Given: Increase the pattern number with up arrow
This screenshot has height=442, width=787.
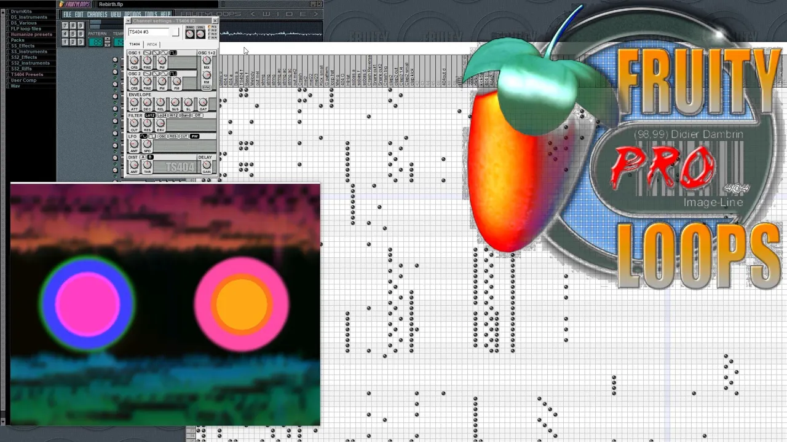Looking at the screenshot, I should click(108, 39).
